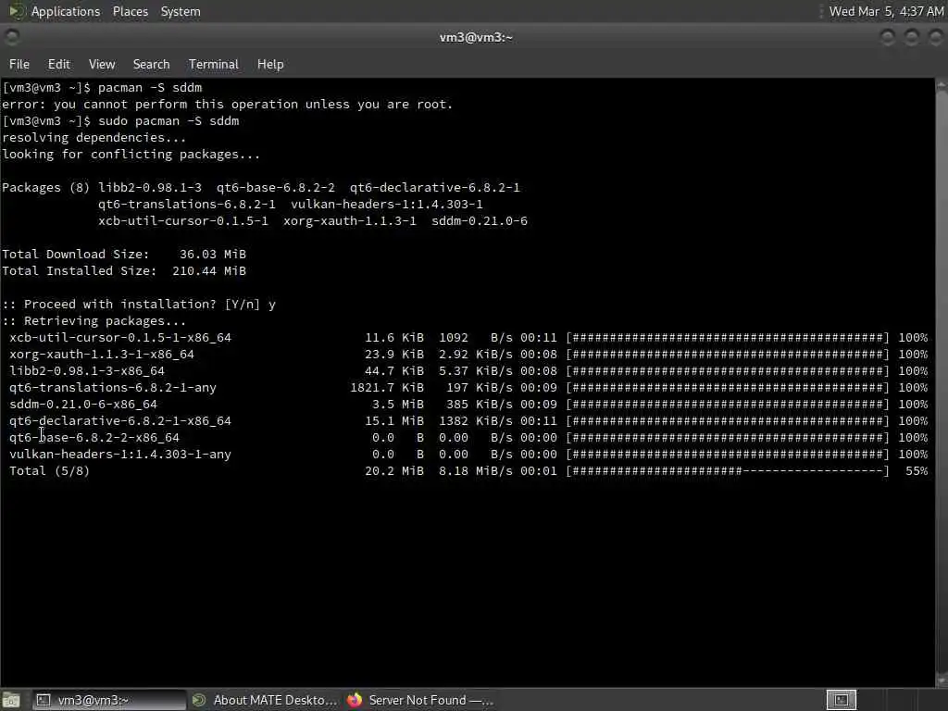The image size is (948, 711).
Task: Click the About MATE Desktop taskbar icon
Action: pos(199,700)
